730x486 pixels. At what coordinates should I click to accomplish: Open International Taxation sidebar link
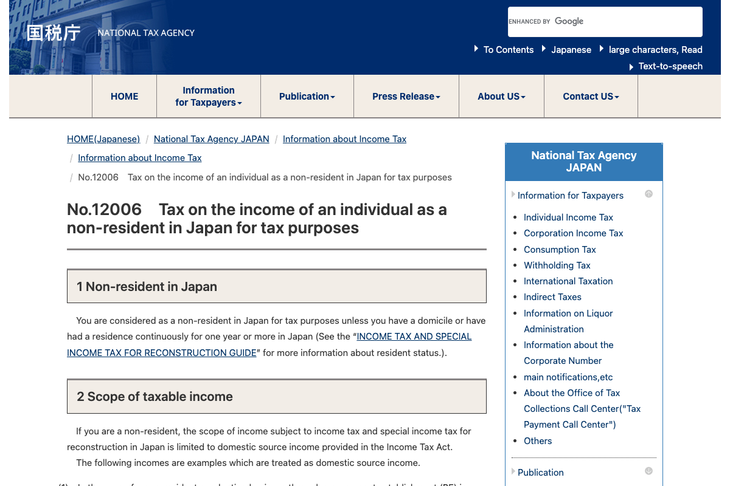(568, 281)
